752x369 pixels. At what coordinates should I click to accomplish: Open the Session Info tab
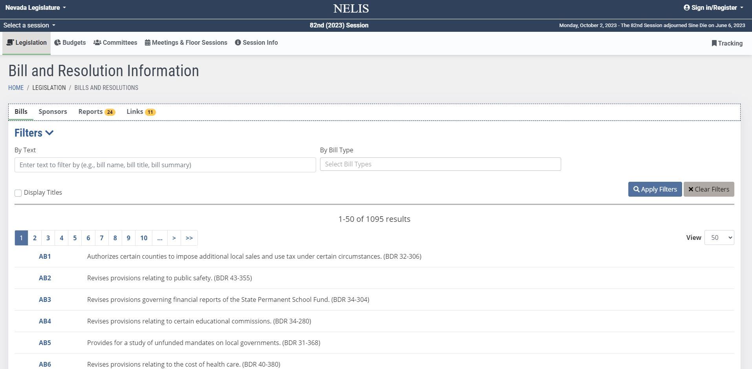pos(256,43)
